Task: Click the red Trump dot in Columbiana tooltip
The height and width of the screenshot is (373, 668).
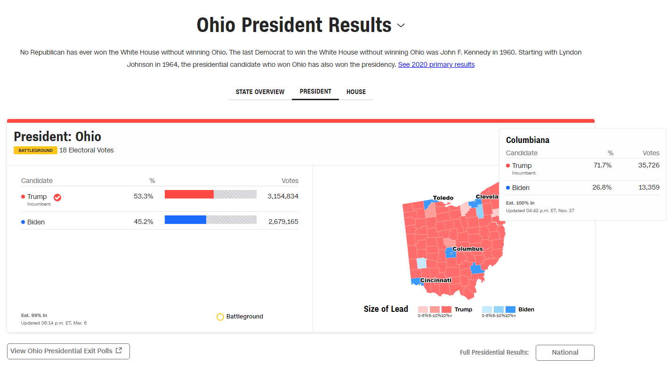Action: pos(508,166)
